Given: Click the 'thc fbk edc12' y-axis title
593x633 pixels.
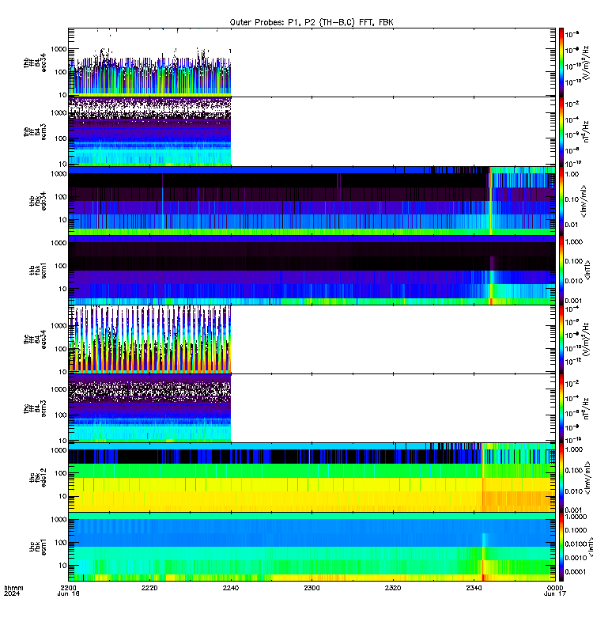Looking at the screenshot, I should point(38,478).
